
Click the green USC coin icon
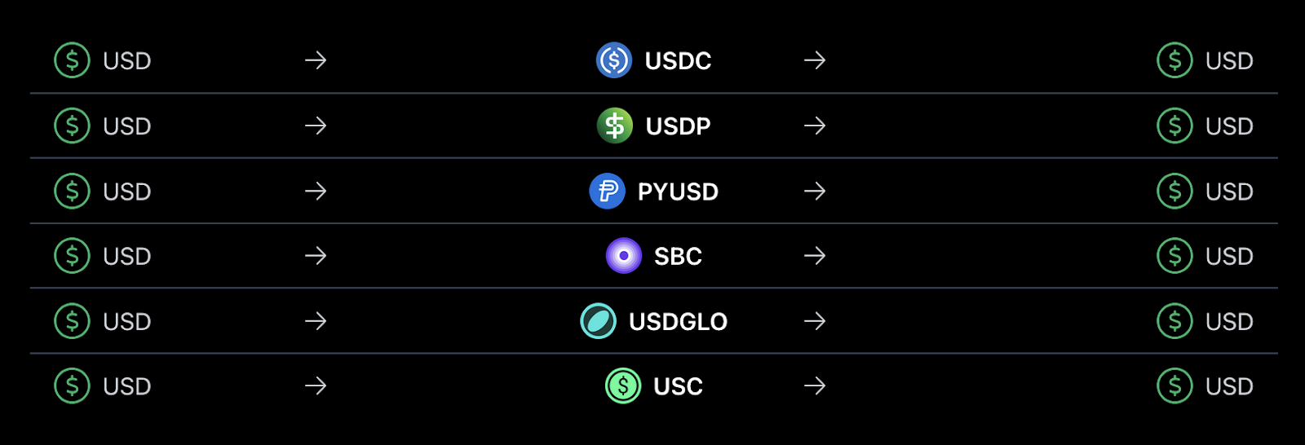pos(623,386)
